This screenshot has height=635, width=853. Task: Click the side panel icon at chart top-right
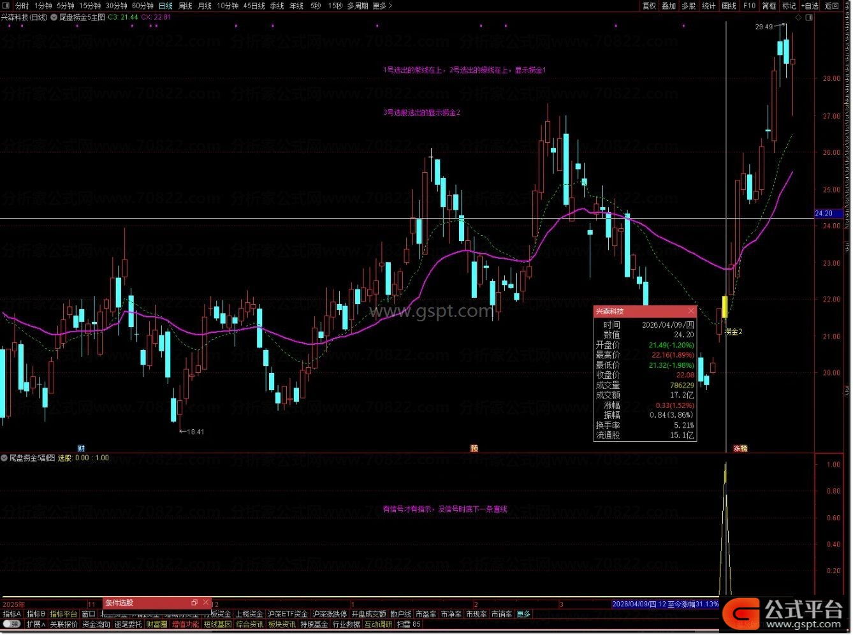[x=810, y=18]
